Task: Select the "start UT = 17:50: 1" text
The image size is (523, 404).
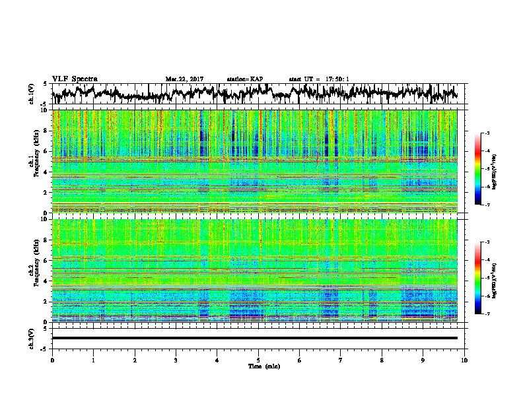Action: pyautogui.click(x=319, y=79)
